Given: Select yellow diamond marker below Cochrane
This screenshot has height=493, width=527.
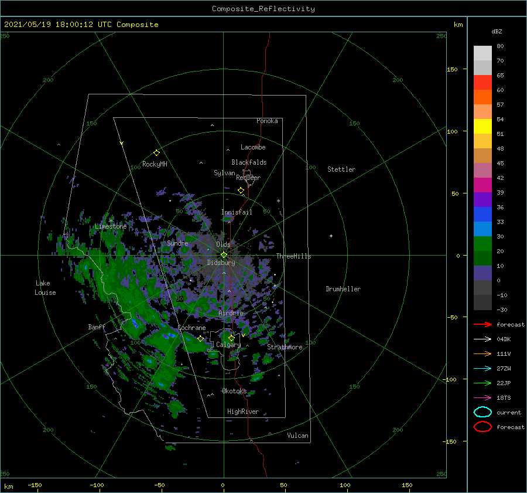Looking at the screenshot, I should [200, 338].
